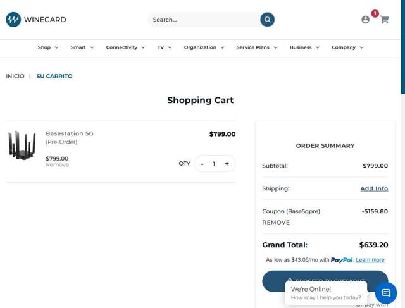
Task: Remove the Base5gpre coupon
Action: pos(276,223)
